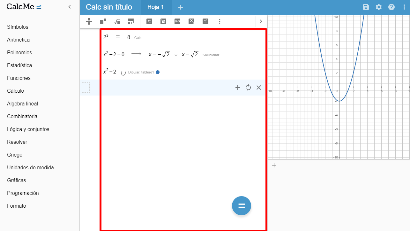The image size is (410, 231).
Task: Click the result 8
Action: (x=129, y=37)
